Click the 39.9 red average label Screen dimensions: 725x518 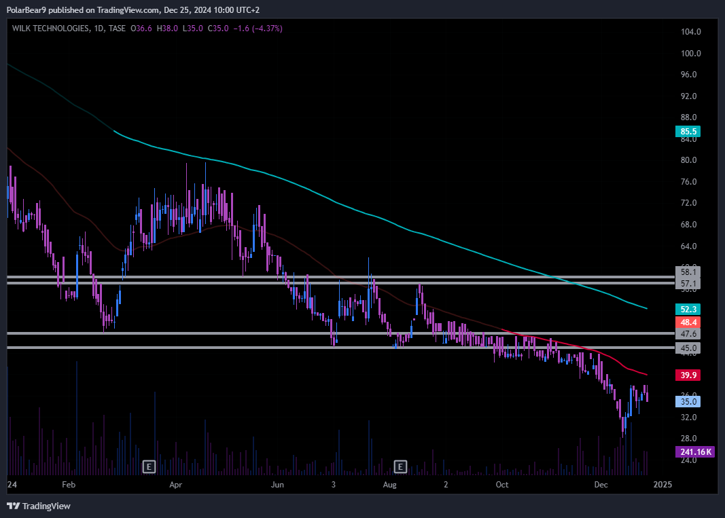click(x=688, y=375)
